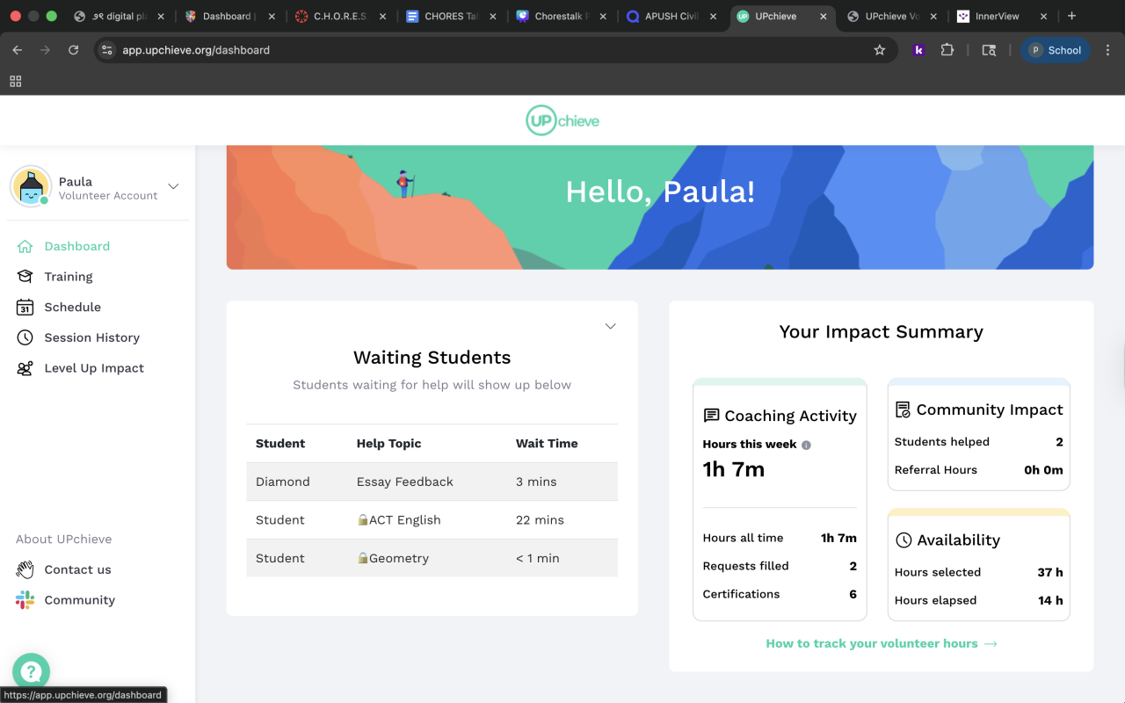Open Schedule in the sidebar

[x=73, y=308]
